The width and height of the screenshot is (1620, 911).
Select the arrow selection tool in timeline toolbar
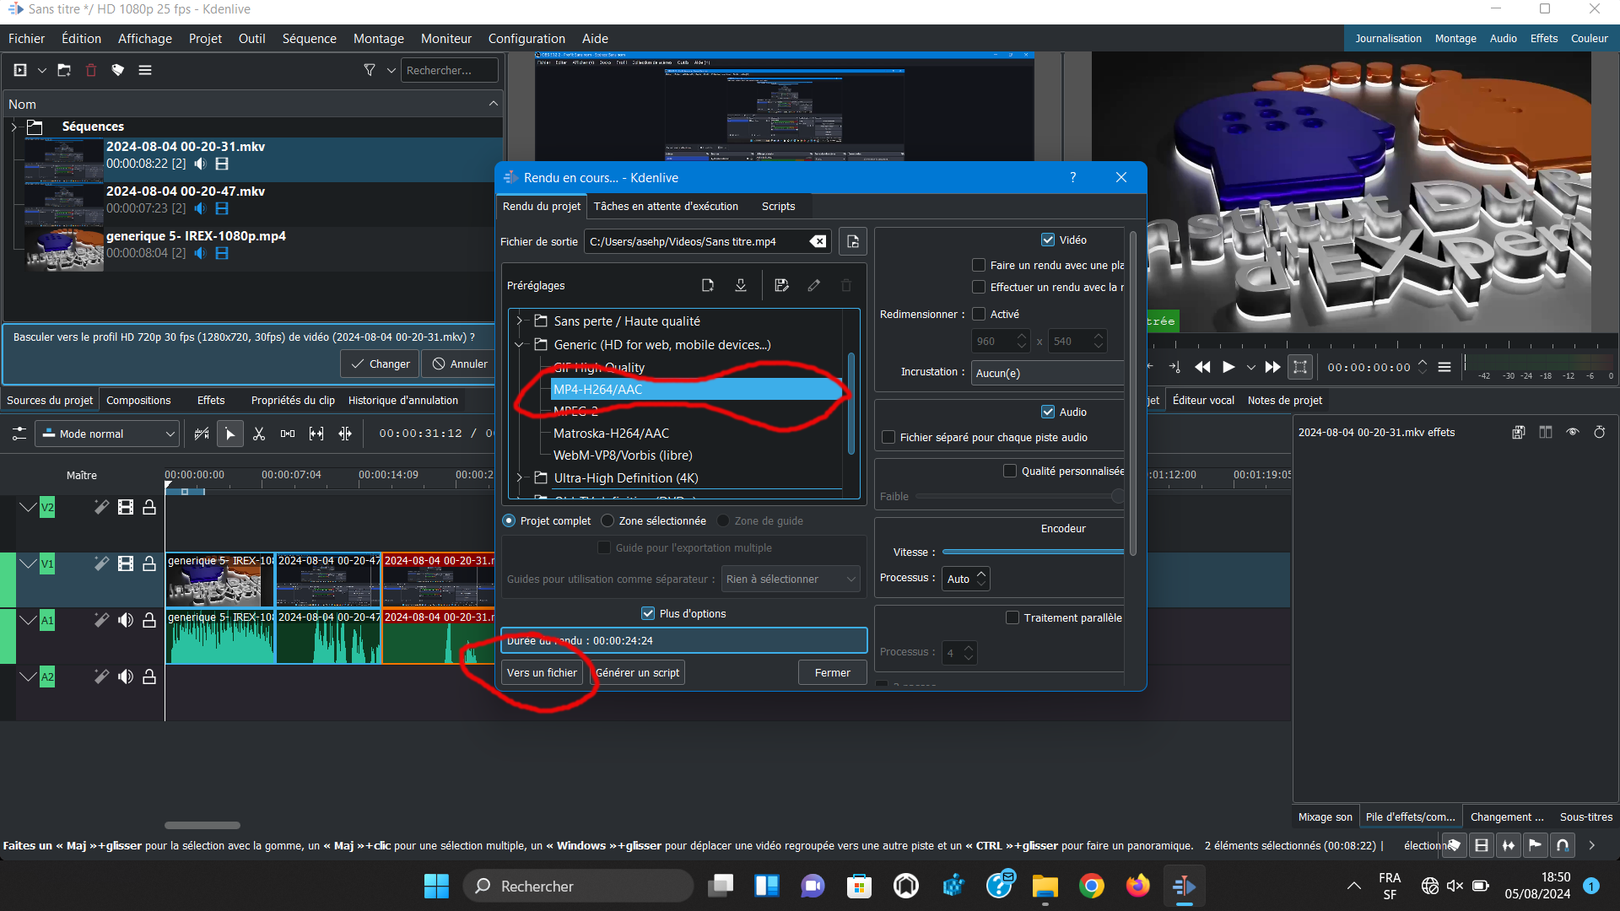tap(229, 434)
